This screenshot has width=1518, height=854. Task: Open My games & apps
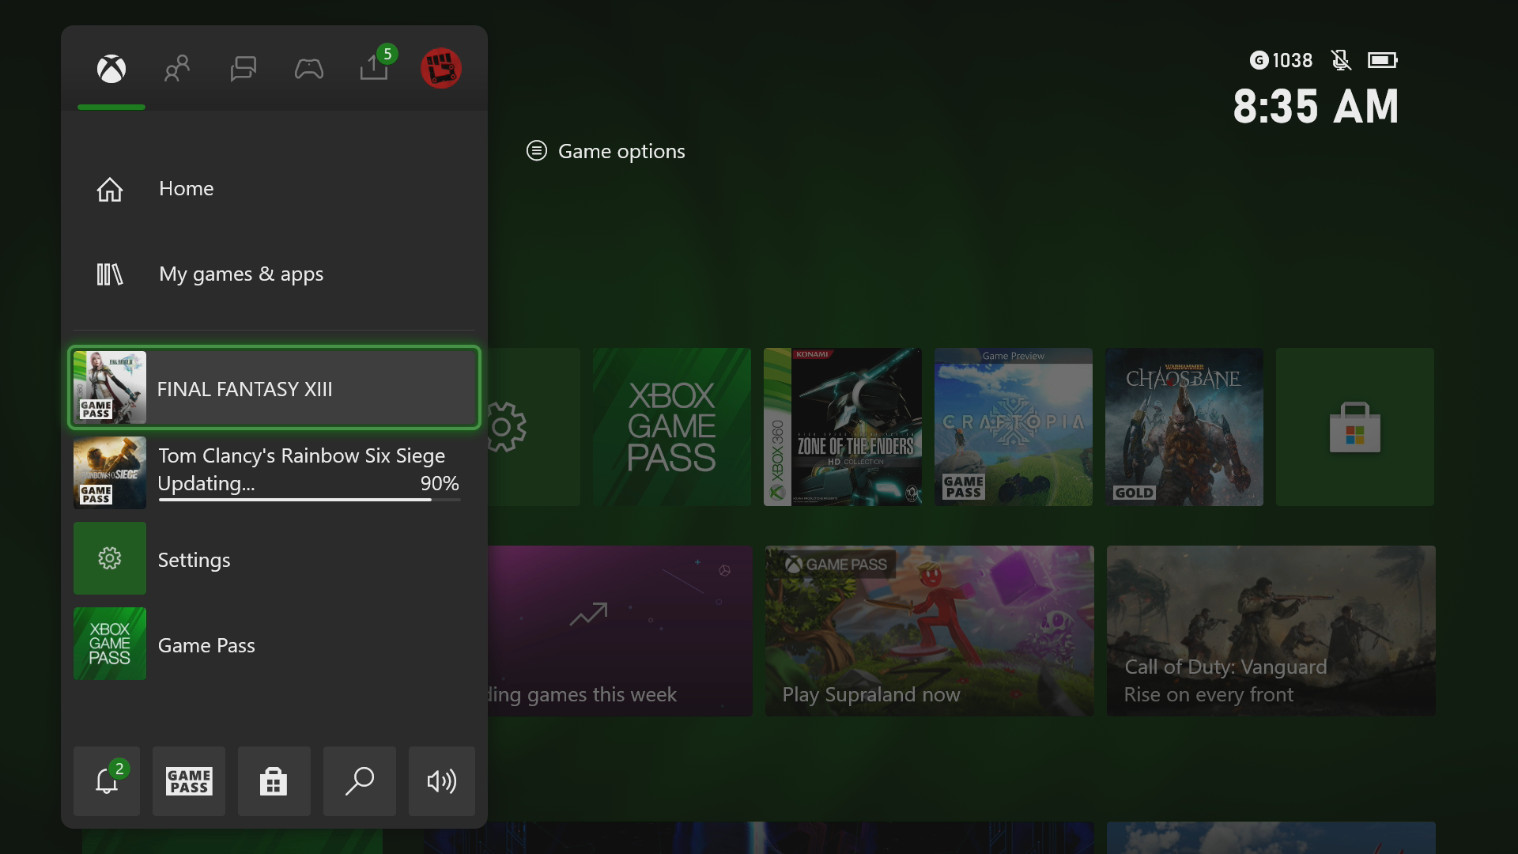[x=274, y=274]
